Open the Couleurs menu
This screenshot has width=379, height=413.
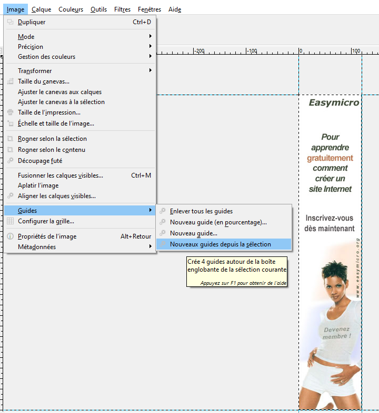click(71, 9)
